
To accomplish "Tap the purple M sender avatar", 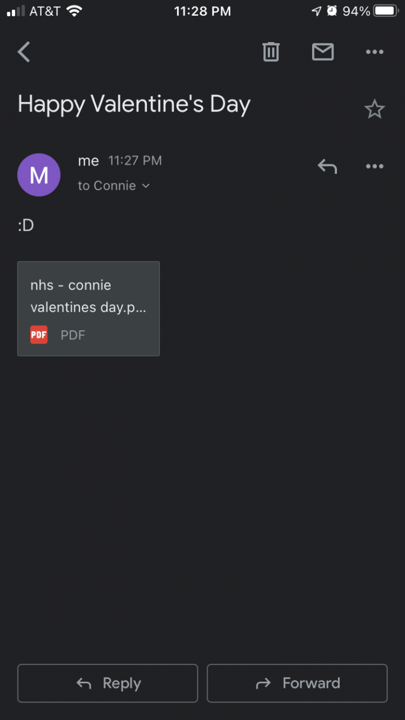I will (39, 175).
